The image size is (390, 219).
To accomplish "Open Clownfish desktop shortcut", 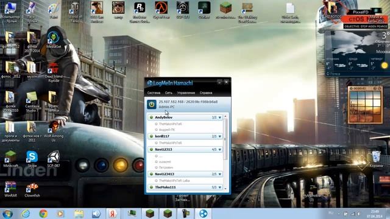I will (32, 190).
